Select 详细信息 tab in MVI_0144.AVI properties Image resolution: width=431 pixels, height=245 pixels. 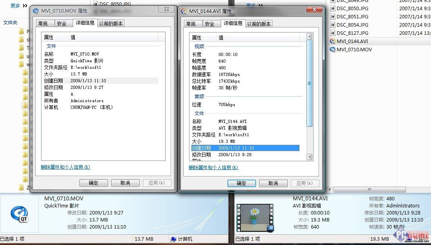click(233, 23)
